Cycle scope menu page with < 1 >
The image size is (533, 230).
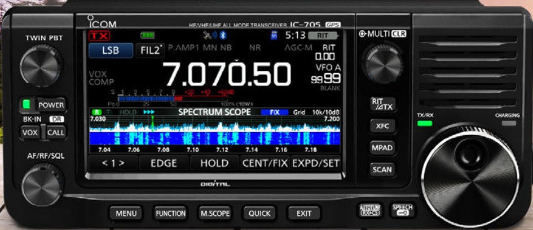click(x=113, y=163)
